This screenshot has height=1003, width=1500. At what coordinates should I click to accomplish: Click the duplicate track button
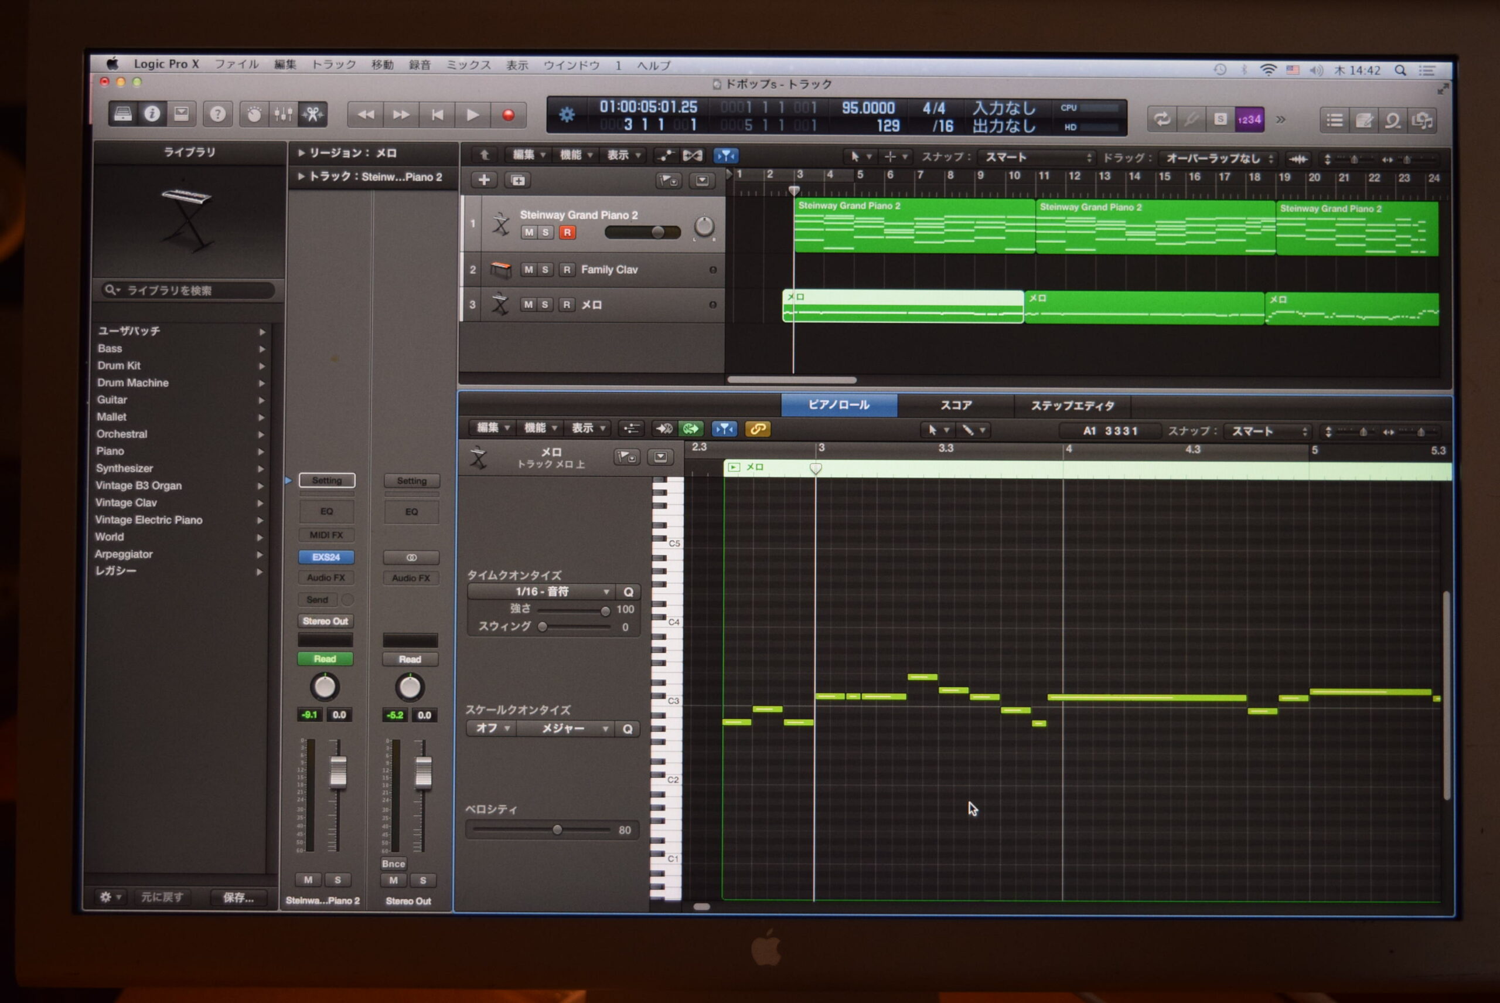517,181
